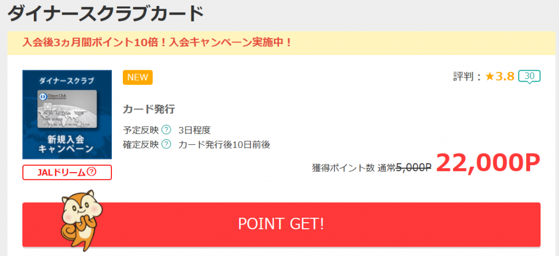Click the NEW orange badge
This screenshot has height=256, width=559.
click(x=138, y=77)
